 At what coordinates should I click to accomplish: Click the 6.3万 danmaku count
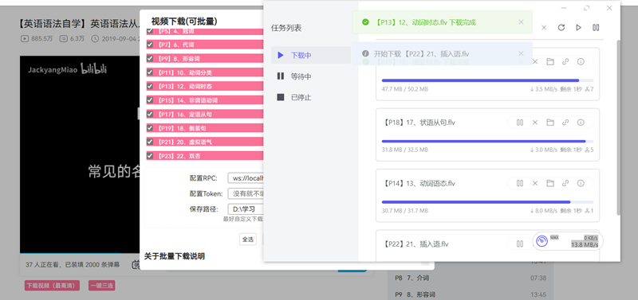tap(77, 39)
